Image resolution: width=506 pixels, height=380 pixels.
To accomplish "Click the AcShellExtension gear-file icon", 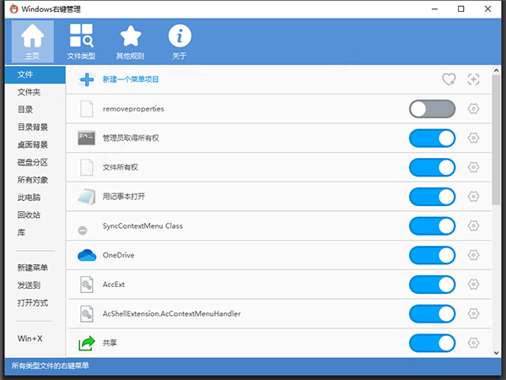I will coord(87,314).
